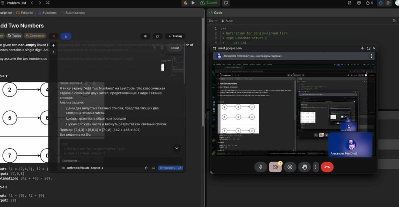Show the Companies tag
The height and width of the screenshot is (207, 399).
pyautogui.click(x=35, y=36)
